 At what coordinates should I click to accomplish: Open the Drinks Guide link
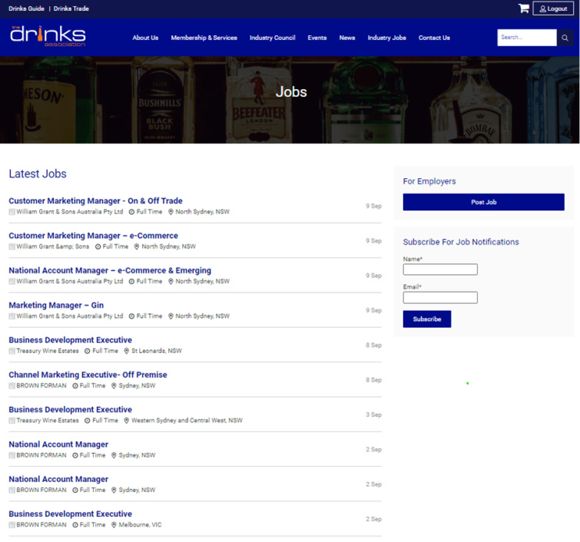[26, 8]
